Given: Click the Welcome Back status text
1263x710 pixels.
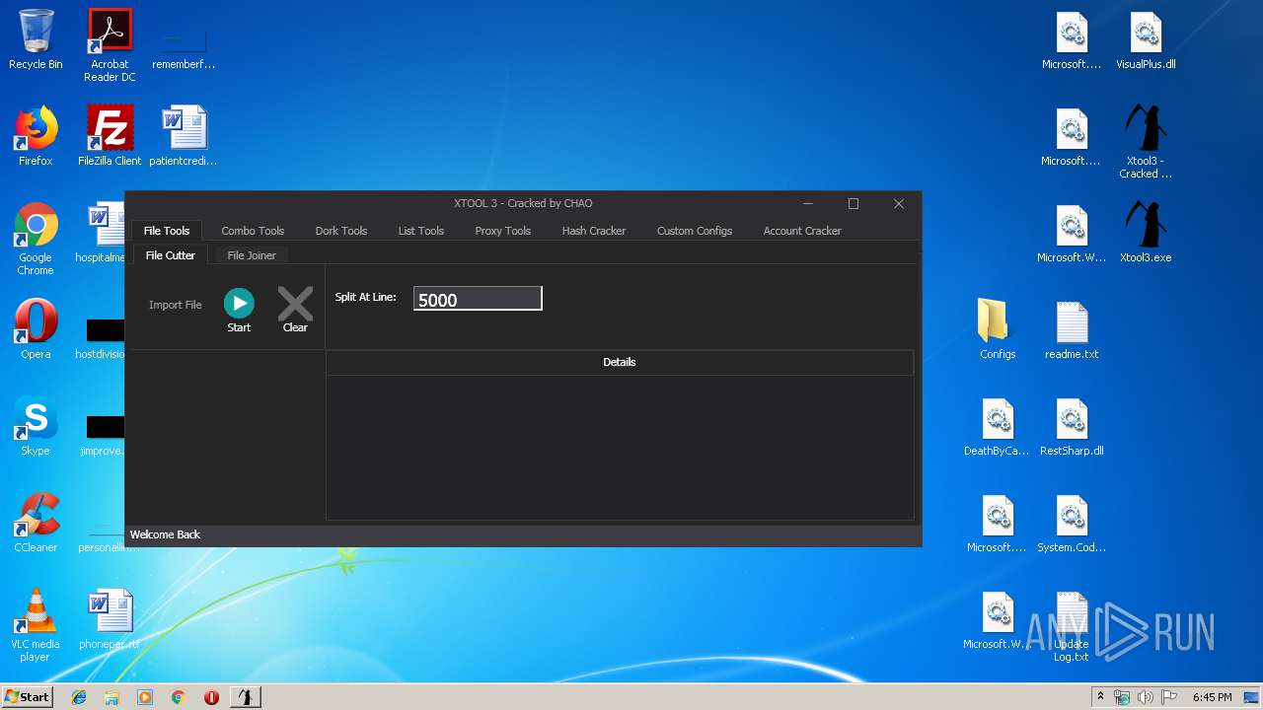Looking at the screenshot, I should (165, 534).
